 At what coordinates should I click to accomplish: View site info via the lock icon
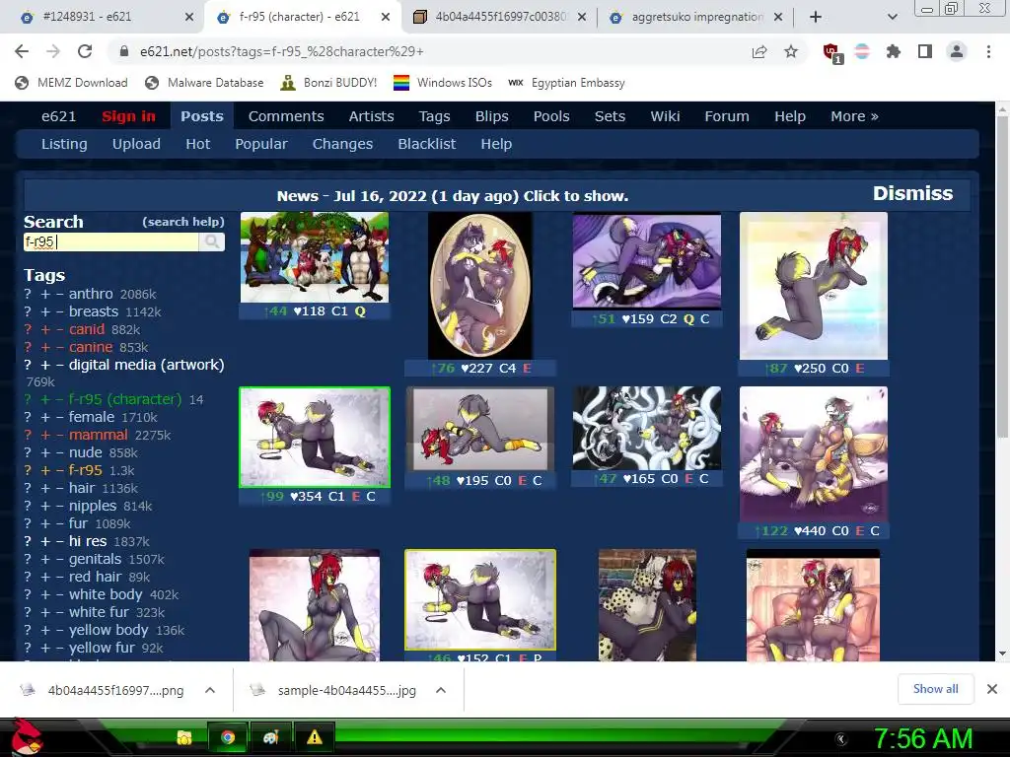[x=123, y=51]
